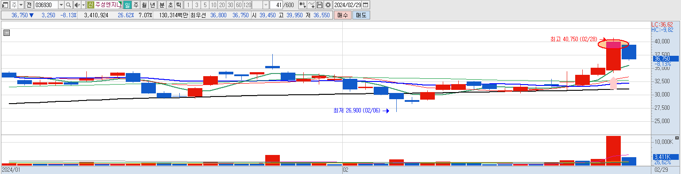Choose the 1 interval button
The width and height of the screenshot is (681, 174).
[x=188, y=5]
